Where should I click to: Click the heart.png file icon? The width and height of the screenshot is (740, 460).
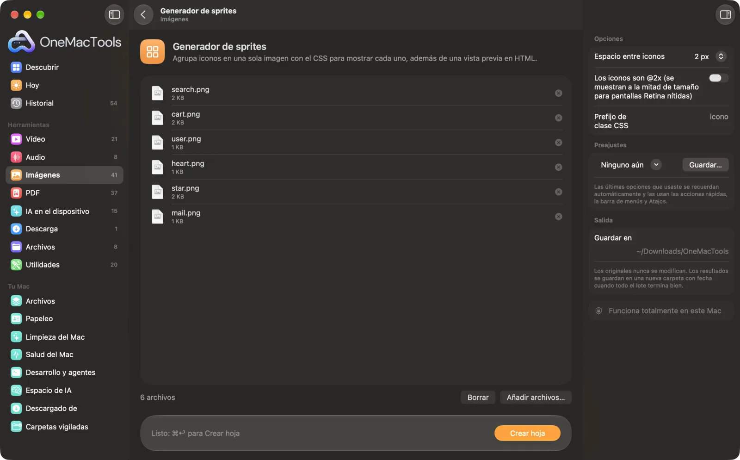pos(158,167)
